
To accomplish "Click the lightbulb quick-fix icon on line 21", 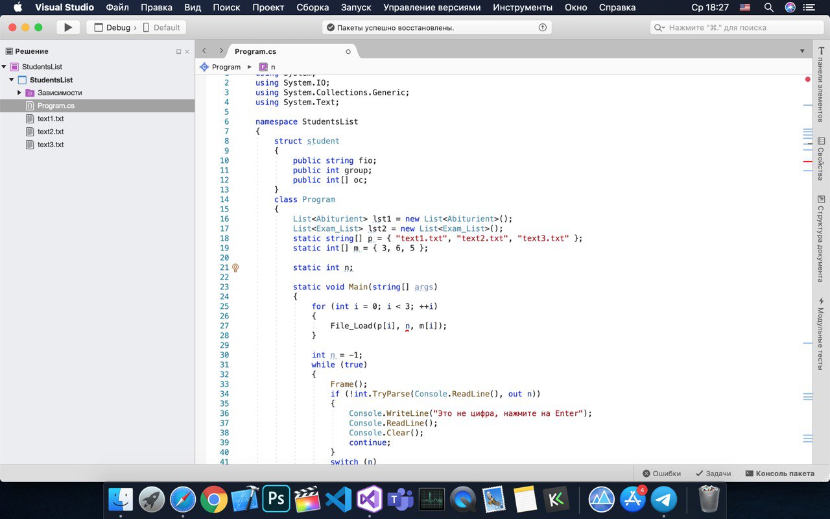I will click(x=235, y=267).
